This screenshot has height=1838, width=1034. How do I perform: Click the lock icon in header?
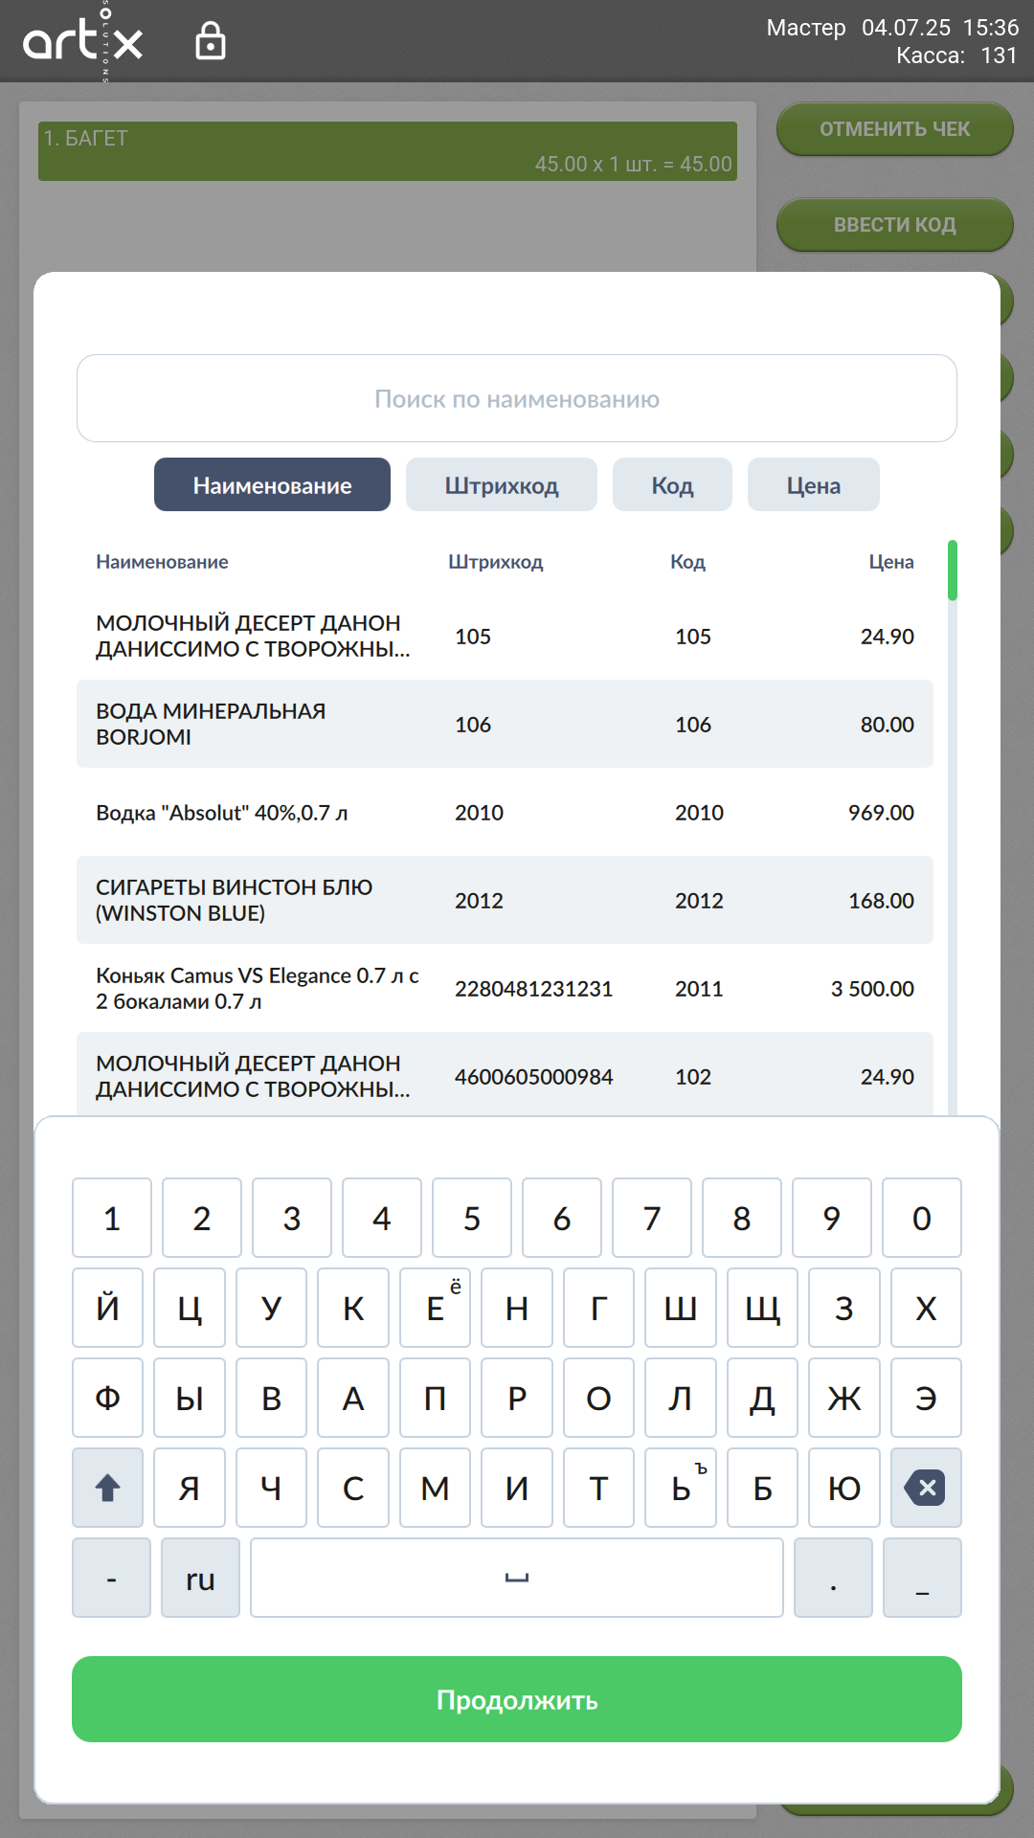(x=210, y=41)
